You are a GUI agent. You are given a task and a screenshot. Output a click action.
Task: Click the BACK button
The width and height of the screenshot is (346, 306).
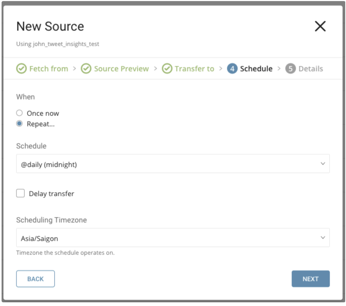(36, 279)
